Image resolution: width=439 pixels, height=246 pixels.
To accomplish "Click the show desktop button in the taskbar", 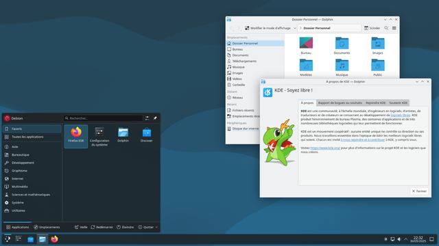I will pos(431,239).
